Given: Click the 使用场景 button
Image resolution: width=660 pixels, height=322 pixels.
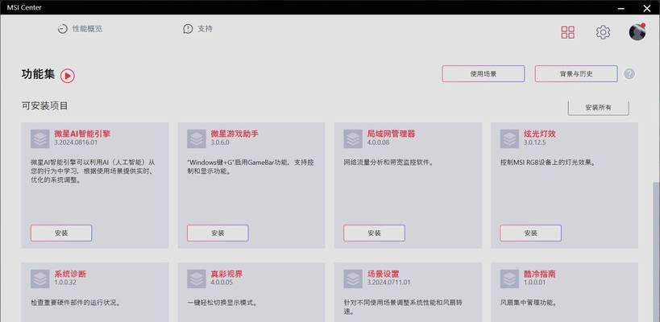Looking at the screenshot, I should 484,73.
